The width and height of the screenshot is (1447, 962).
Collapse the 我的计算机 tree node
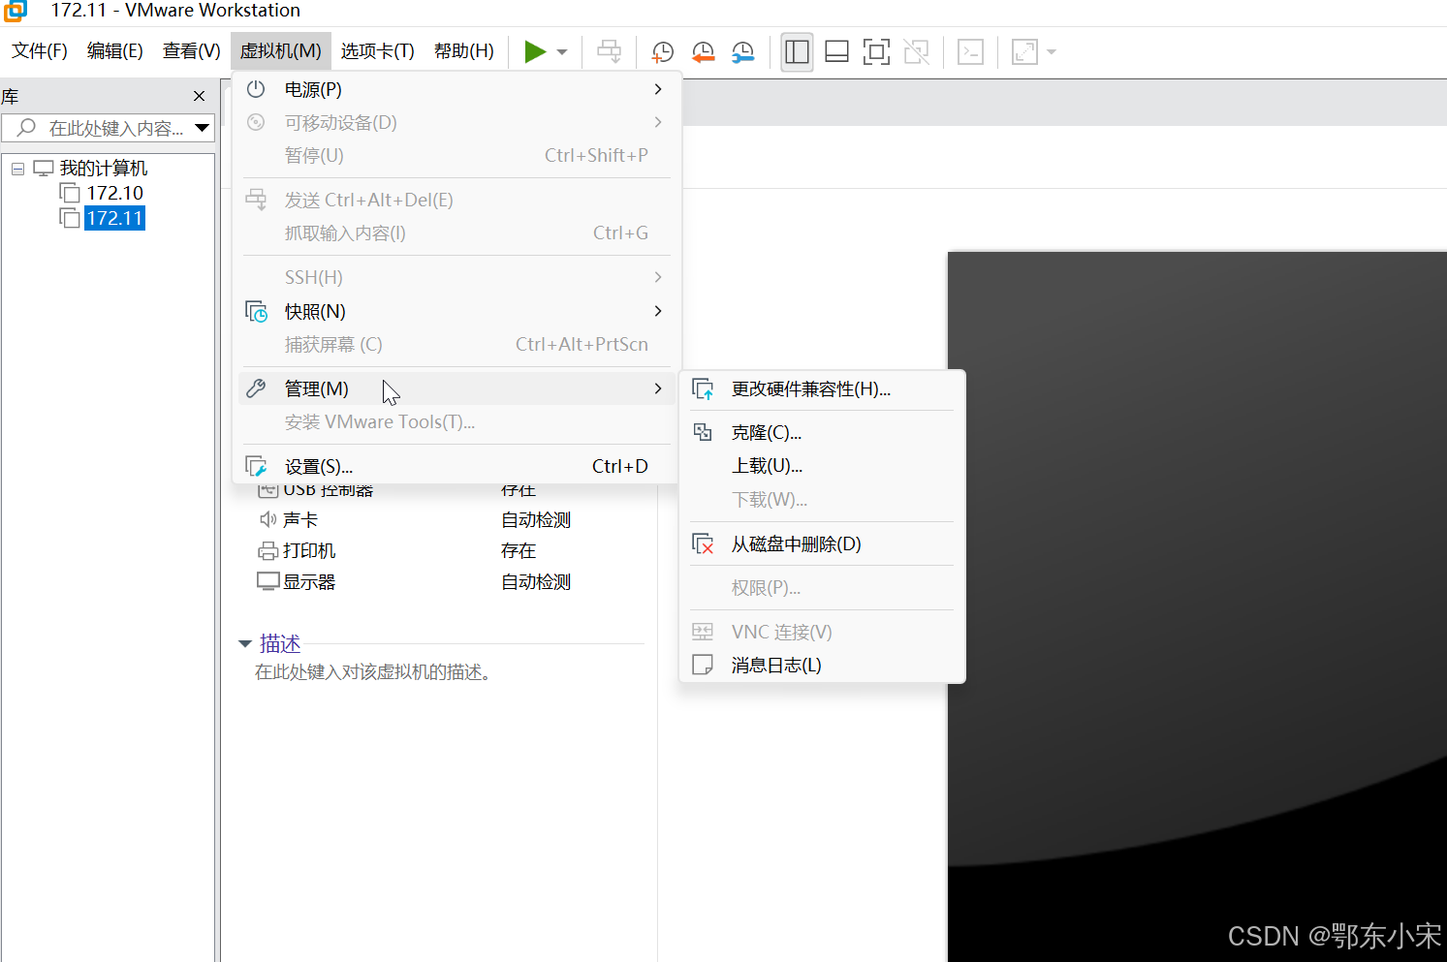(17, 169)
